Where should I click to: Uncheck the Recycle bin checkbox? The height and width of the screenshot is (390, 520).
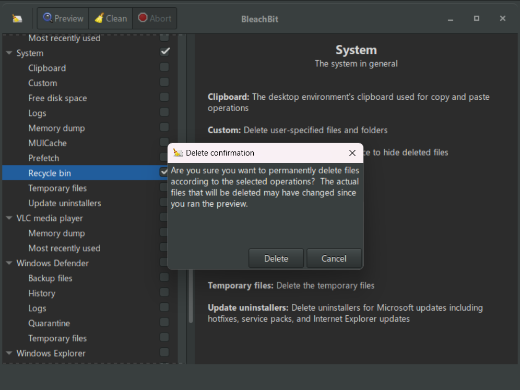pos(164,172)
